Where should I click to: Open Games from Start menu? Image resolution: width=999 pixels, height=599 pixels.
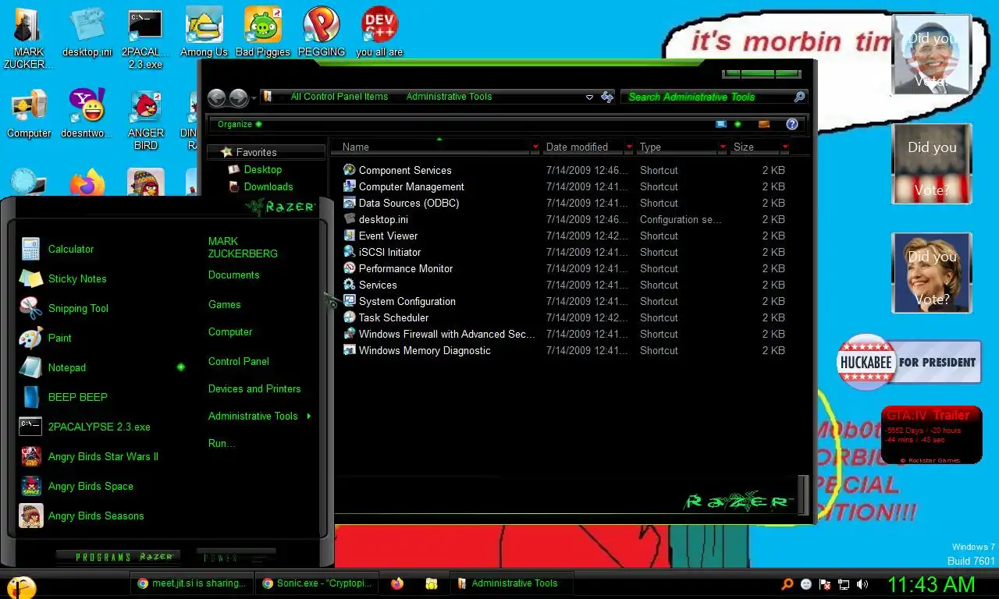(224, 304)
